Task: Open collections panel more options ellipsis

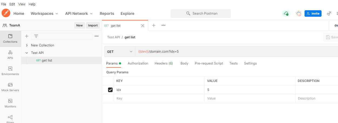Action: 97,36
